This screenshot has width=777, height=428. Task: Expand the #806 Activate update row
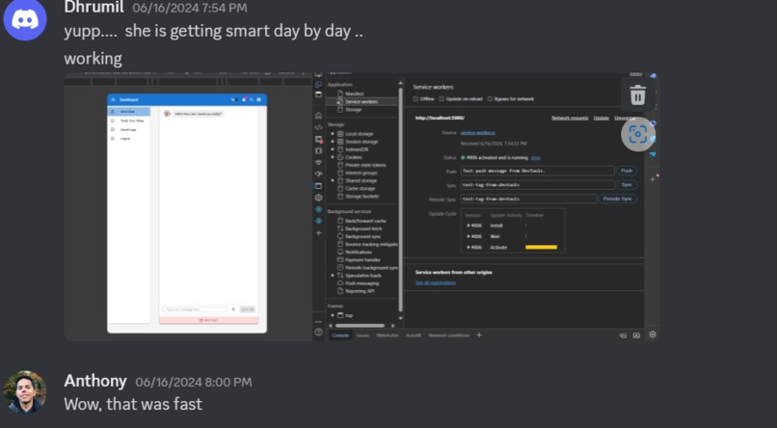[469, 247]
